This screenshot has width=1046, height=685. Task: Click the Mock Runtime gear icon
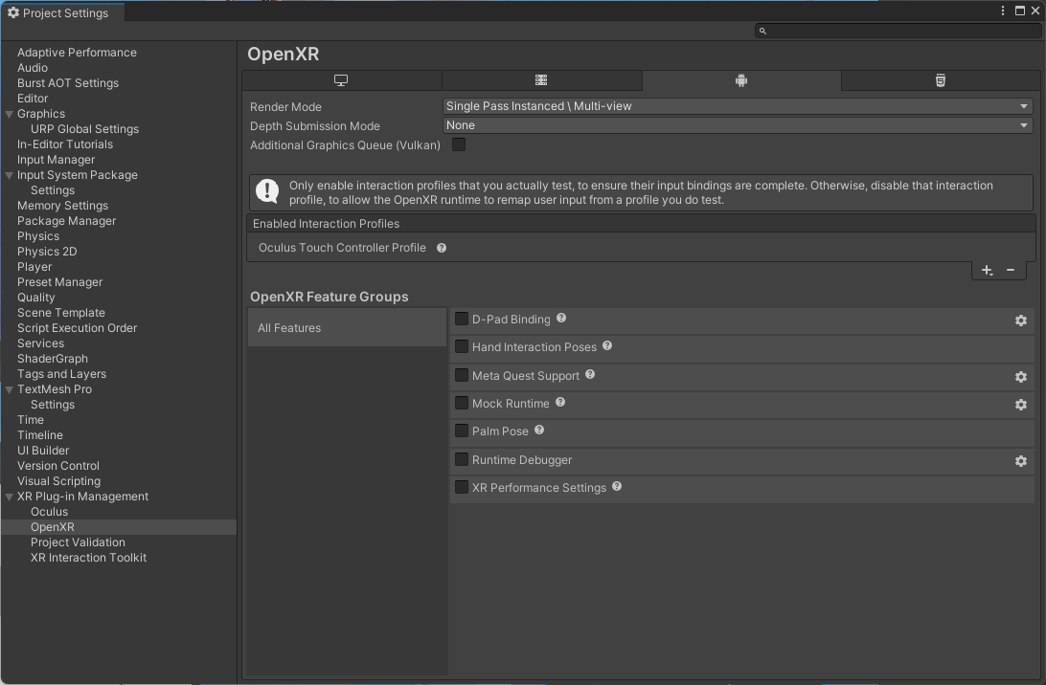tap(1021, 405)
